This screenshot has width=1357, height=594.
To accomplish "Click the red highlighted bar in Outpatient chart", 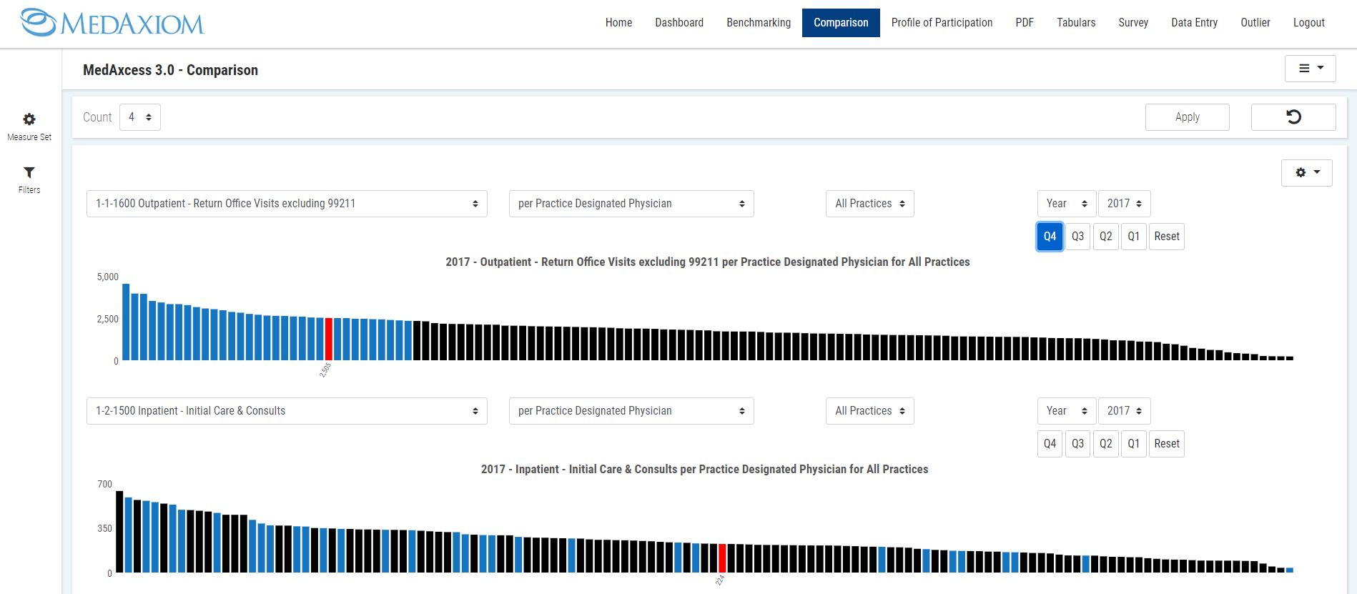I will click(x=329, y=339).
